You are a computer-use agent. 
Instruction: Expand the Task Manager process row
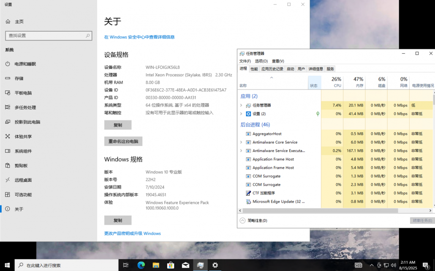click(x=241, y=105)
